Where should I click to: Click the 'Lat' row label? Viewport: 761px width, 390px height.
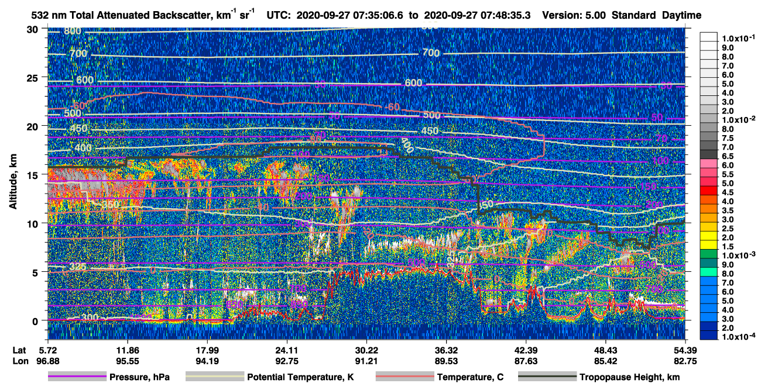(20, 350)
